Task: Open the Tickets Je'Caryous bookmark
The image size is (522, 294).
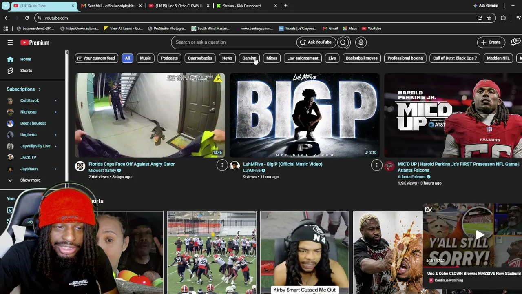Action: tap(298, 29)
